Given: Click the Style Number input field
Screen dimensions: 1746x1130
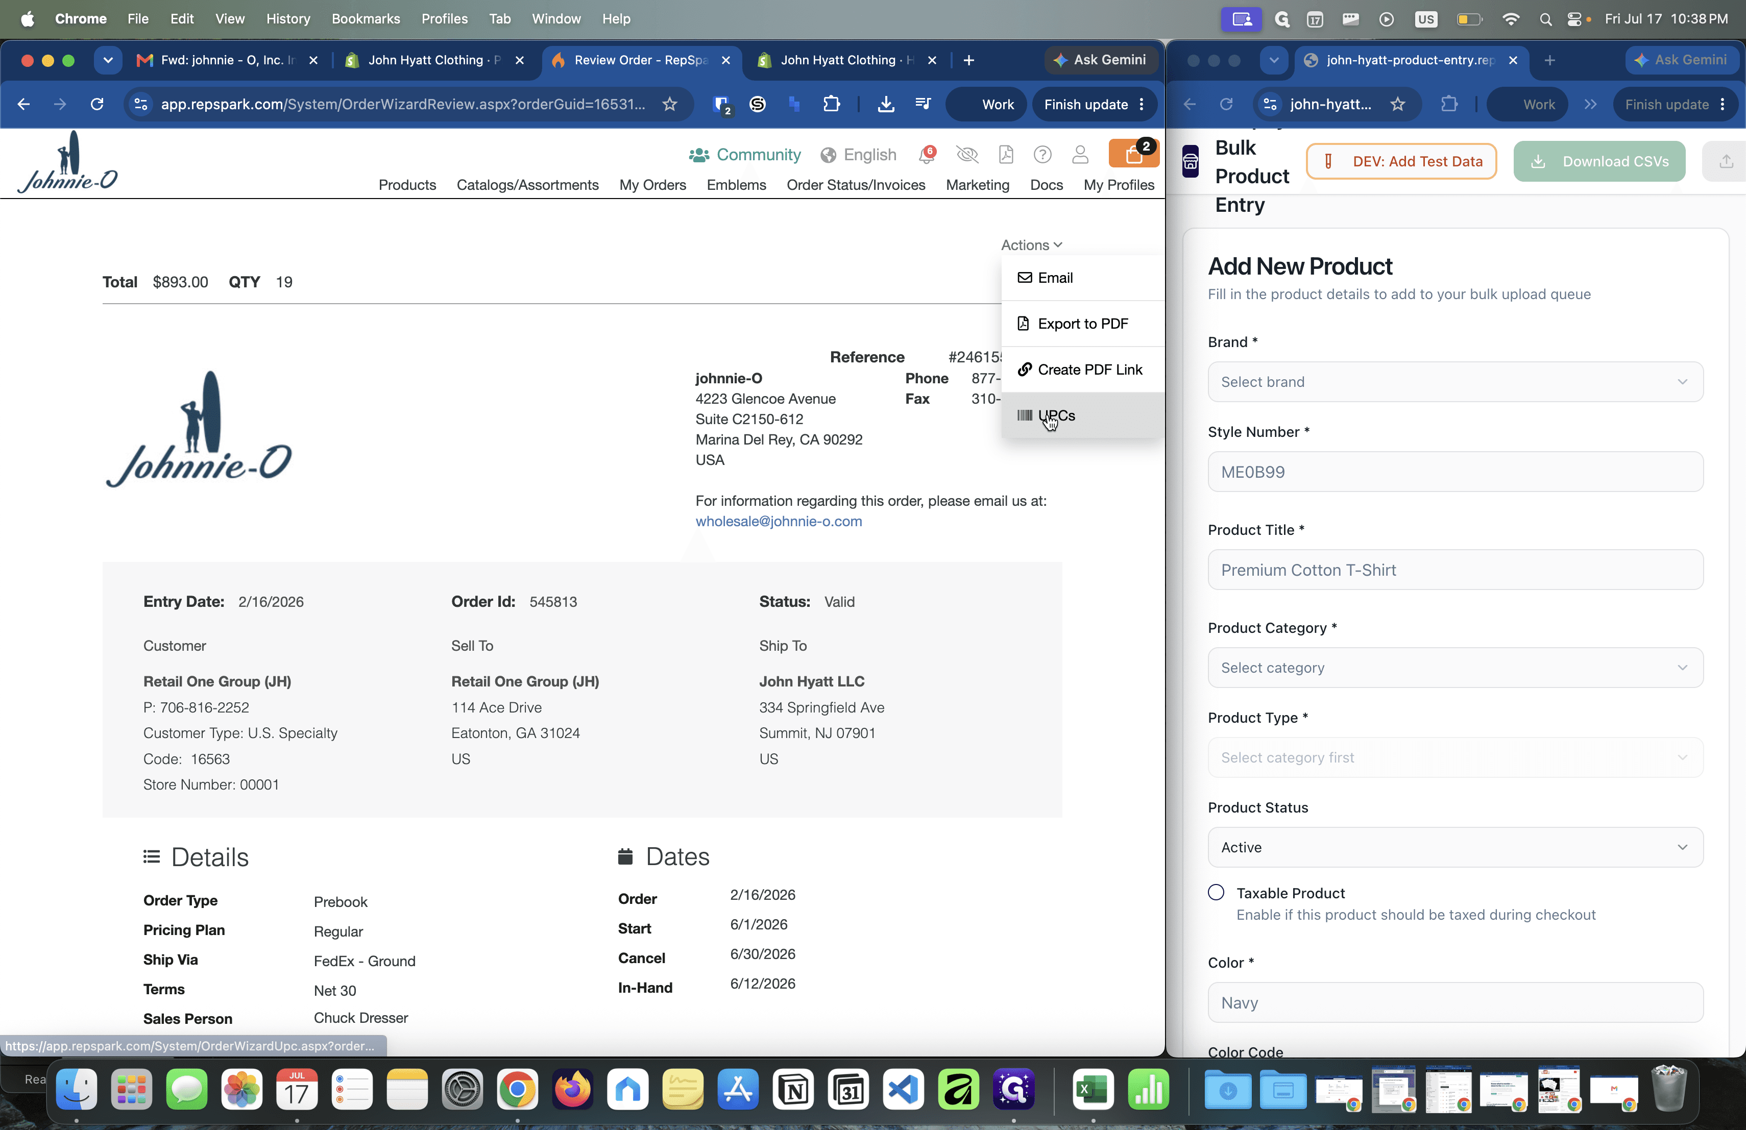Looking at the screenshot, I should tap(1455, 472).
